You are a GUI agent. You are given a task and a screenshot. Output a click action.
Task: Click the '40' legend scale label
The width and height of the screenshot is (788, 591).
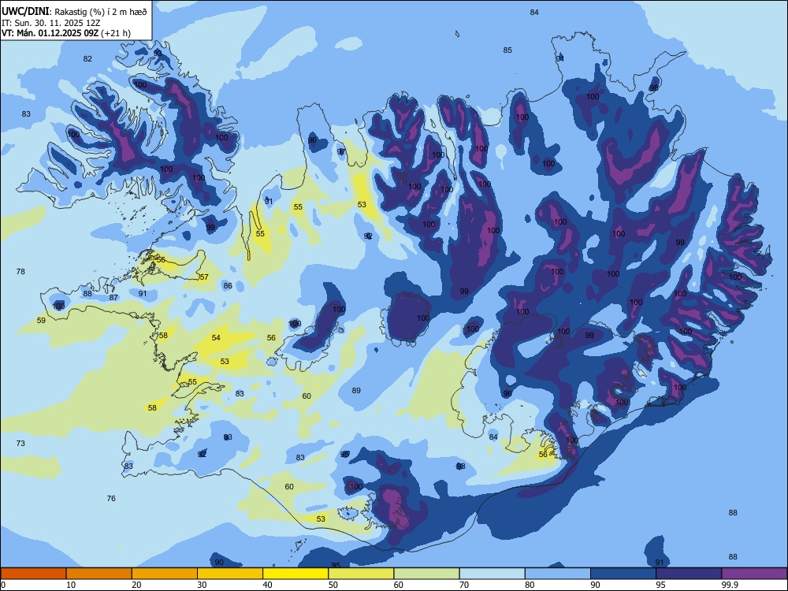[x=267, y=585]
